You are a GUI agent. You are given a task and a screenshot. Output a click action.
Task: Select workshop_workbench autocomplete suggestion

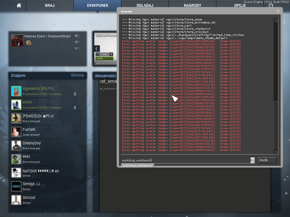click(x=137, y=166)
